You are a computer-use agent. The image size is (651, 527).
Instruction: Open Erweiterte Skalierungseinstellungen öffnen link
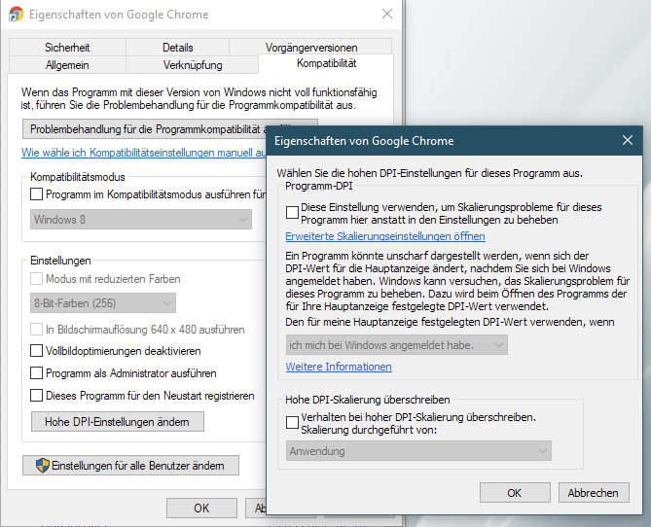385,236
